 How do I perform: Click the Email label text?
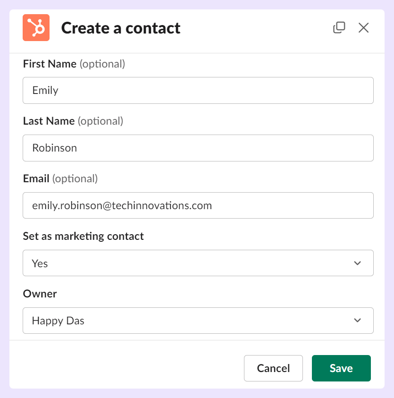coord(36,178)
